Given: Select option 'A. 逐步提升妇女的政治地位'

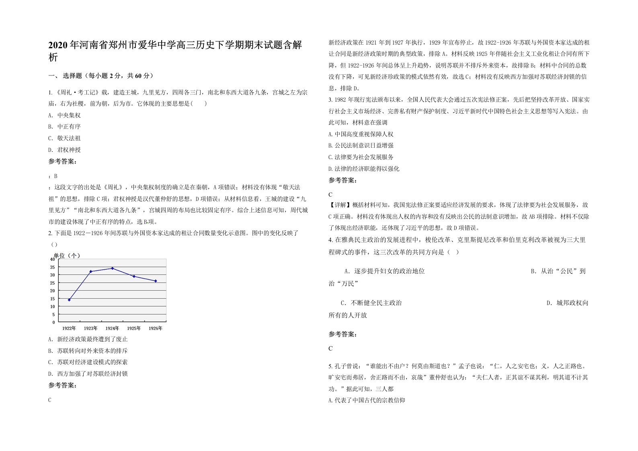Looking at the screenshot, I should pos(384,271).
